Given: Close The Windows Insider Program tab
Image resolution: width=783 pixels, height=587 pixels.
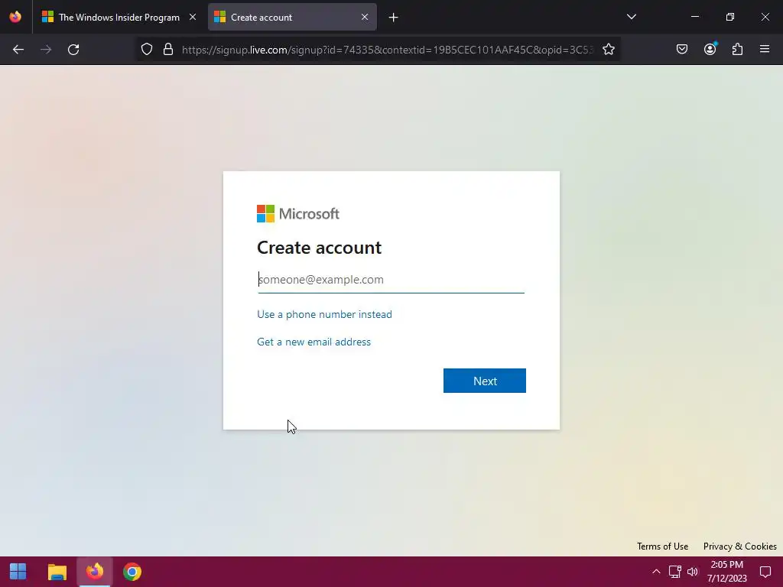Looking at the screenshot, I should (x=193, y=17).
